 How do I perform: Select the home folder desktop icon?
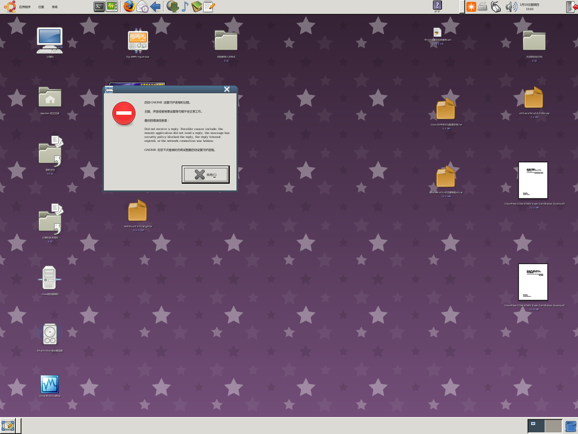[x=50, y=97]
